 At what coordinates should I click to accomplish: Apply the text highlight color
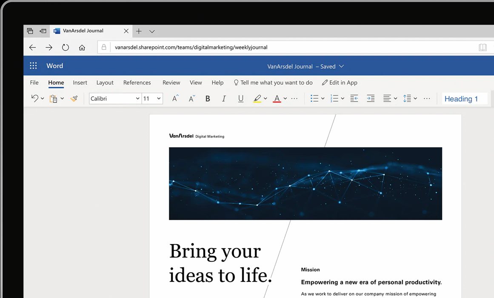(257, 99)
